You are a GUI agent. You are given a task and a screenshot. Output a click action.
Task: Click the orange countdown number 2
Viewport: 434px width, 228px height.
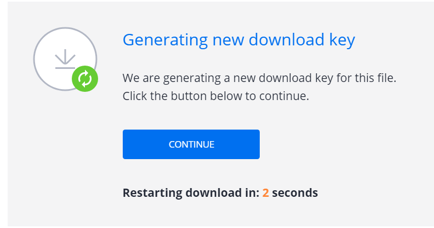265,192
